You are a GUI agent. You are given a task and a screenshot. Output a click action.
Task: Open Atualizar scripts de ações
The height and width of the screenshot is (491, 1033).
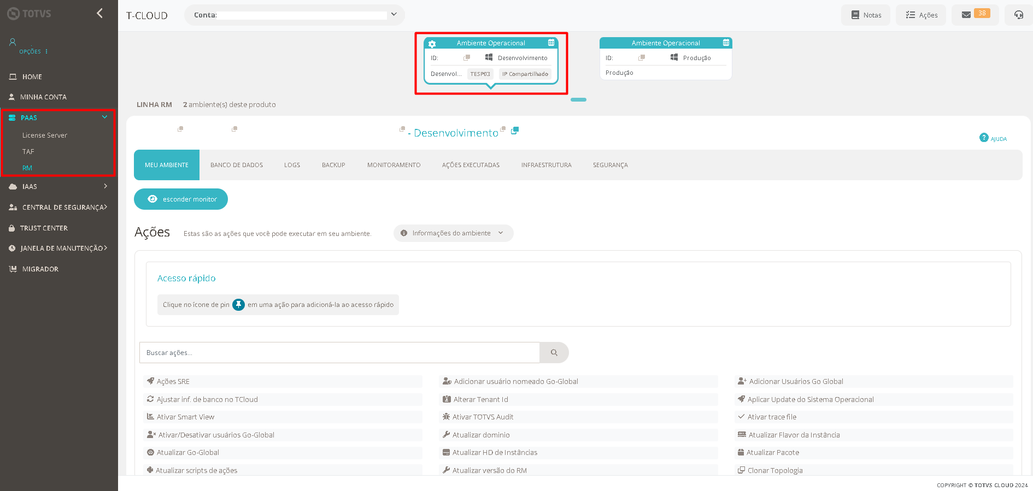point(283,470)
